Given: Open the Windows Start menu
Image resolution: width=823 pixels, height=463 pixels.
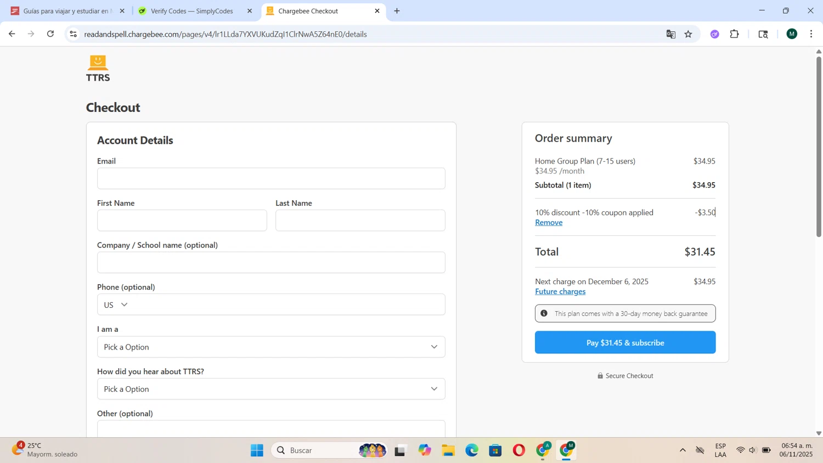Looking at the screenshot, I should [x=257, y=450].
